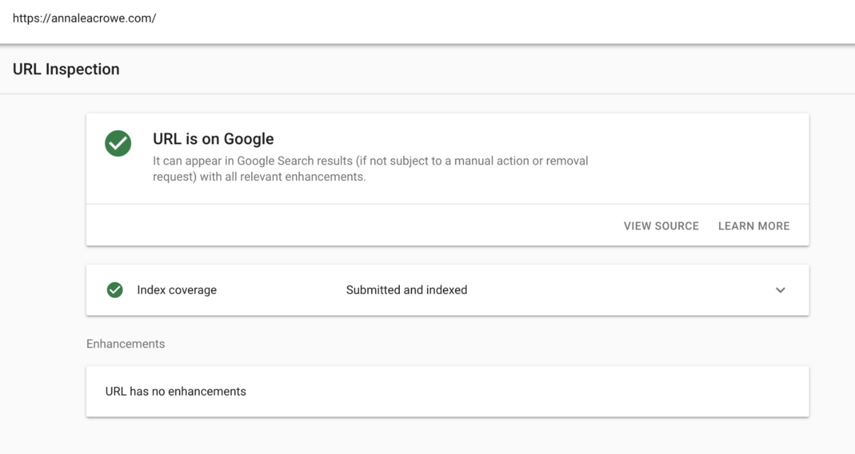Viewport: 855px width, 454px height.
Task: Click blank area left of VIEW SOURCE
Action: point(370,226)
